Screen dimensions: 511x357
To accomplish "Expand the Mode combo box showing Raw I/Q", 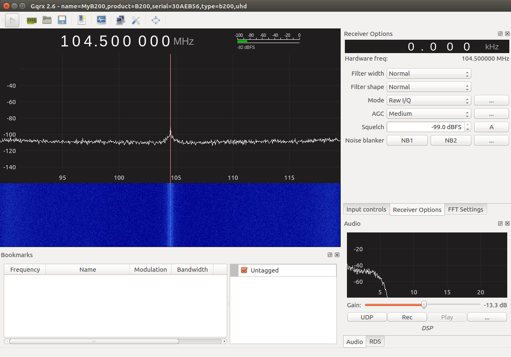I will [x=429, y=100].
